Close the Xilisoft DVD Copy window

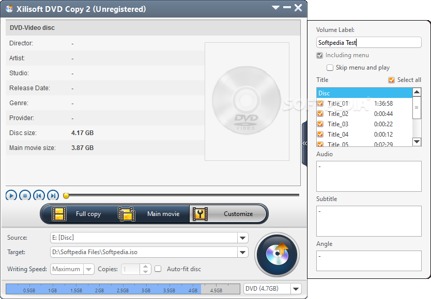pyautogui.click(x=298, y=8)
